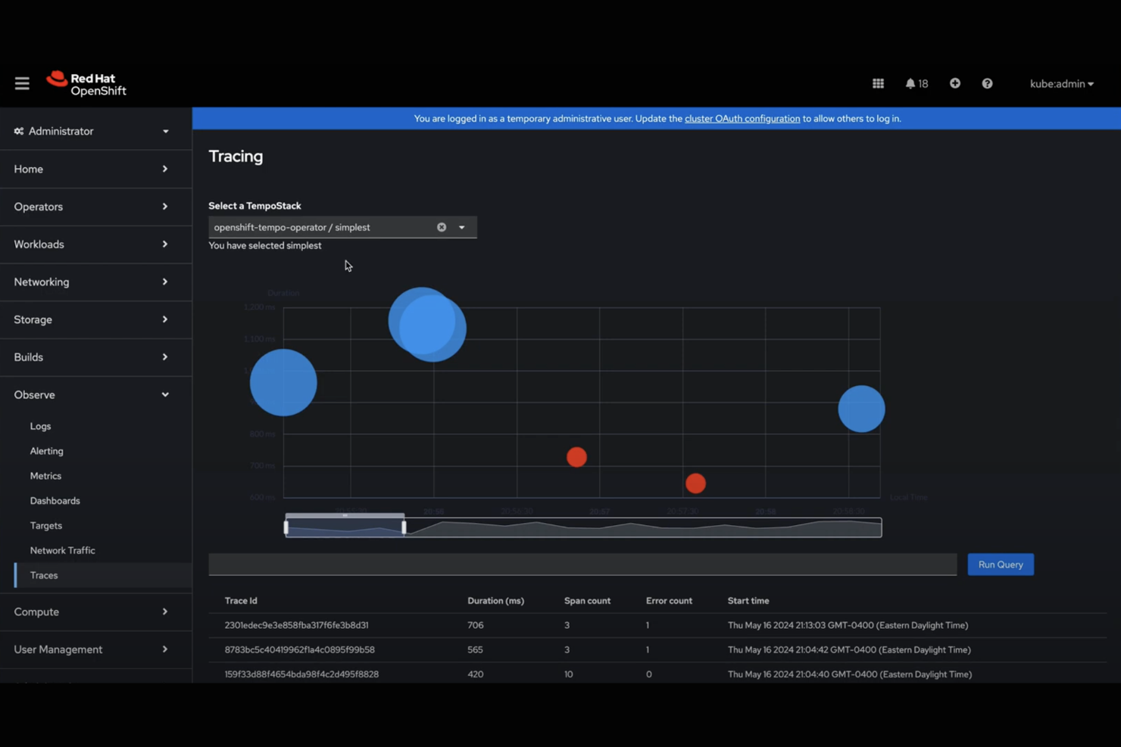Clear the selected TempoStack with the x icon
Viewport: 1121px width, 747px height.
[442, 226]
